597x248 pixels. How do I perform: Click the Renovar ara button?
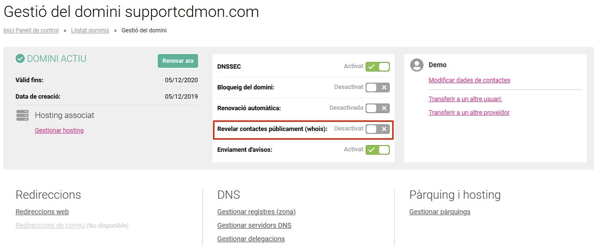178,61
